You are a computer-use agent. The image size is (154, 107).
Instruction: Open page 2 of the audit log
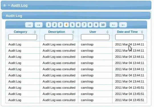(54, 25)
